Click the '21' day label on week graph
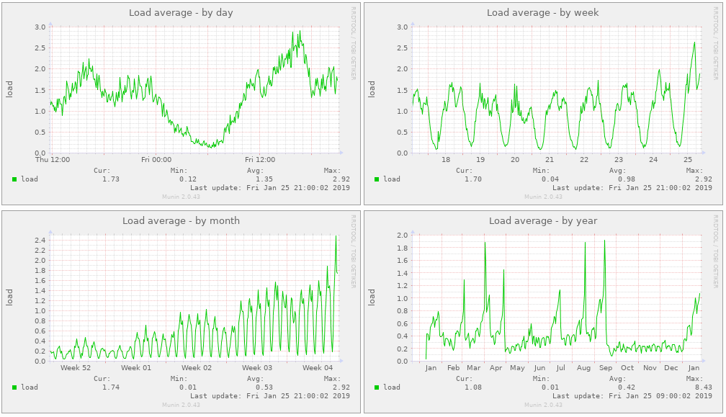Image resolution: width=726 pixels, height=417 pixels. (550, 160)
